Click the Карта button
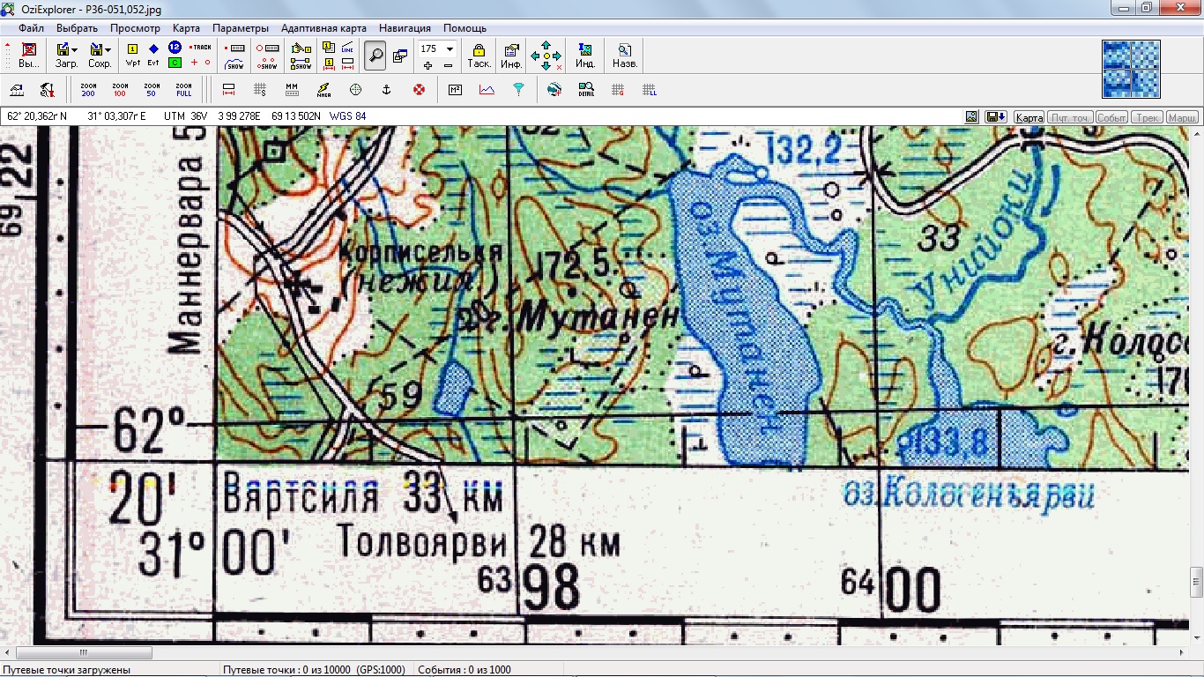1204x677 pixels. pos(1028,117)
